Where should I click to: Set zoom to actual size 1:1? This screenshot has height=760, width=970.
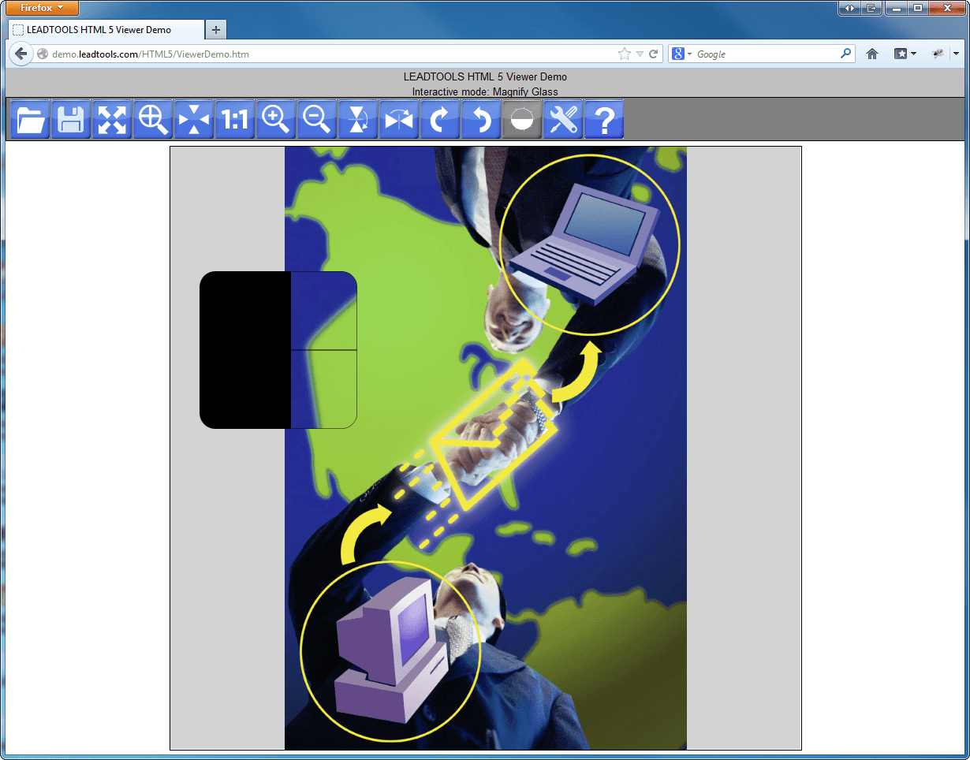point(235,120)
